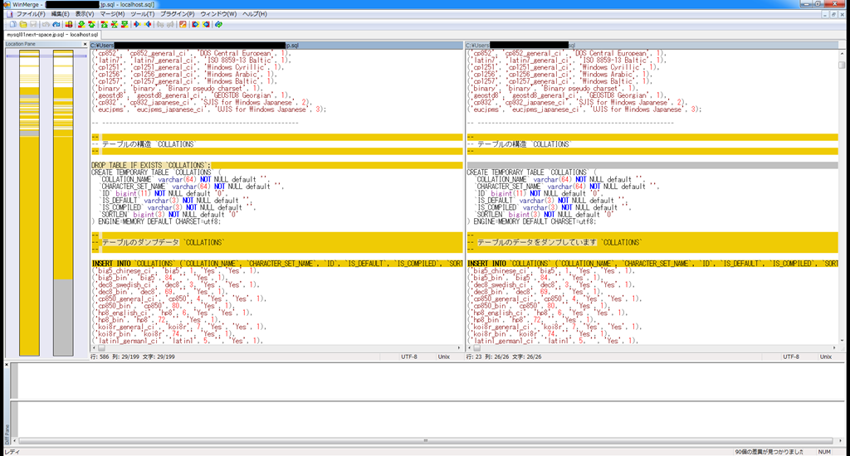Go to the last difference
The image size is (850, 456).
click(125, 24)
